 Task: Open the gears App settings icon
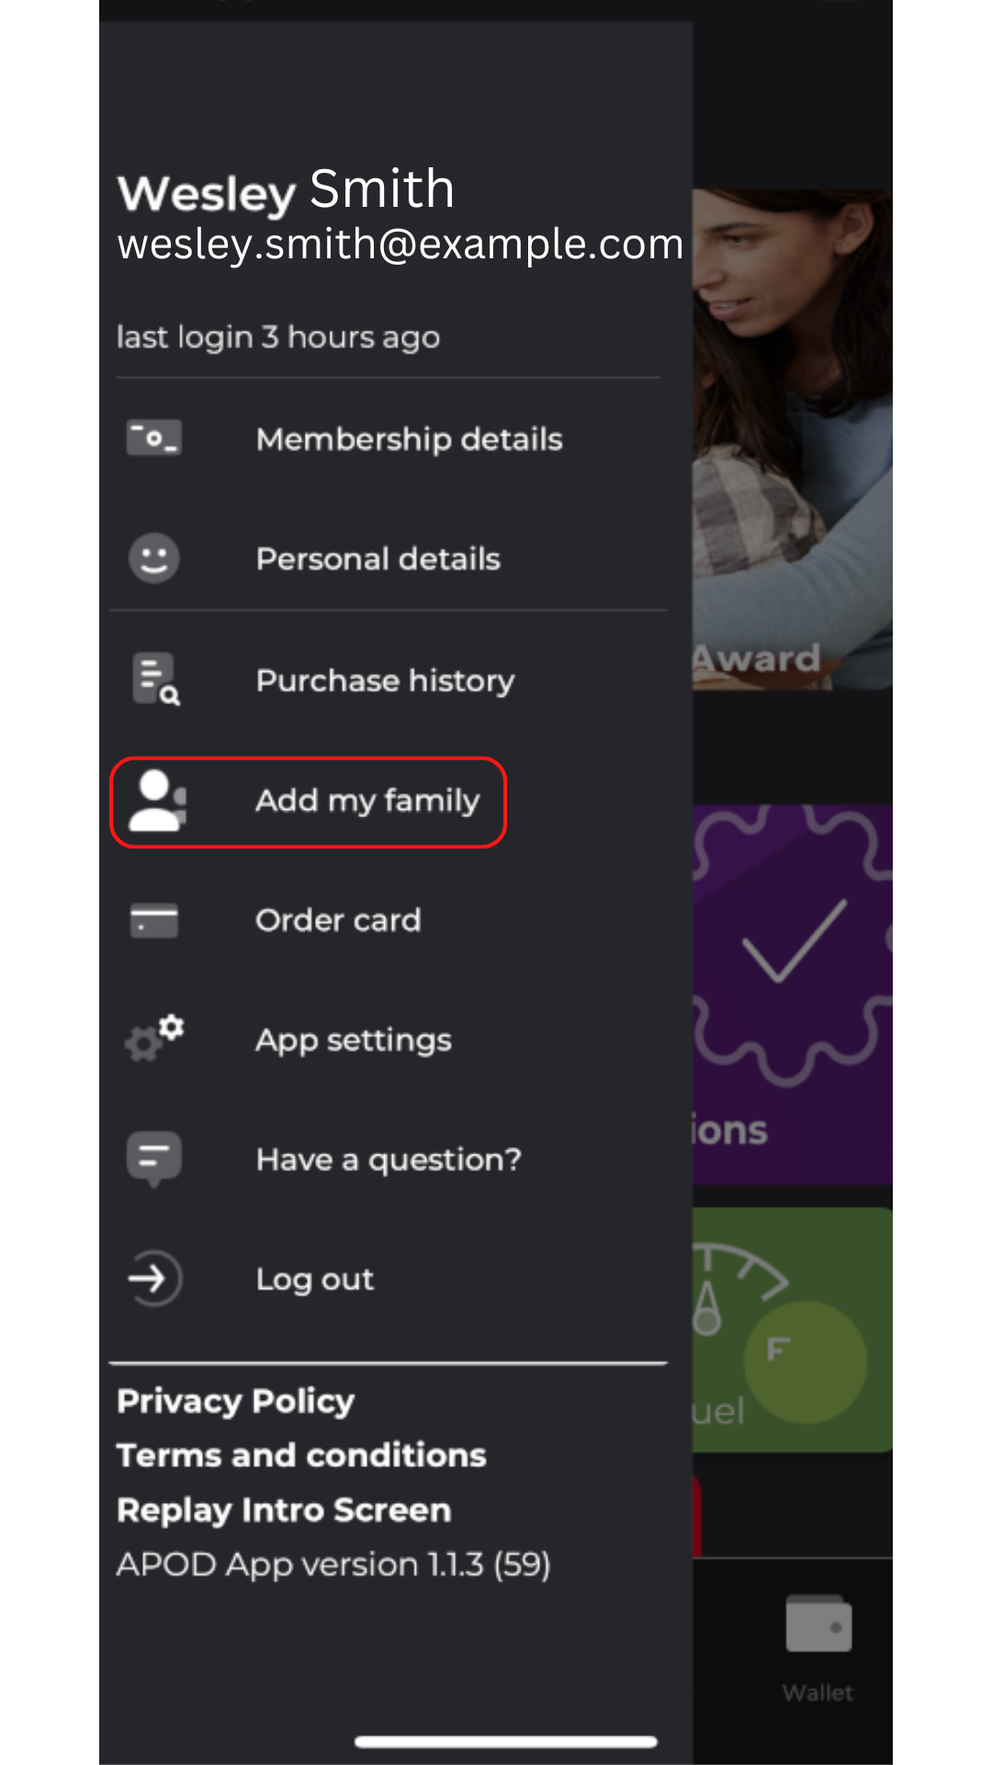pyautogui.click(x=155, y=1039)
